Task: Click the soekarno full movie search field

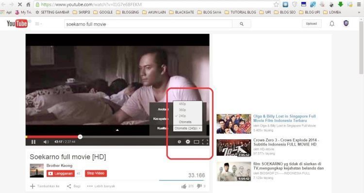Action: 148,24
